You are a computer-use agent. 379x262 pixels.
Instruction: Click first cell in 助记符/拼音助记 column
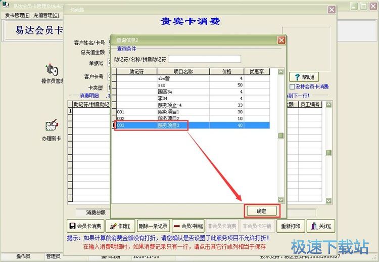[x=91, y=111]
